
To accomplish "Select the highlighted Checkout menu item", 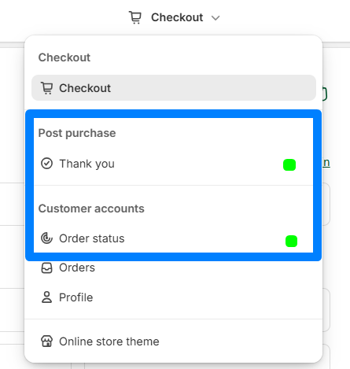I will pyautogui.click(x=174, y=88).
